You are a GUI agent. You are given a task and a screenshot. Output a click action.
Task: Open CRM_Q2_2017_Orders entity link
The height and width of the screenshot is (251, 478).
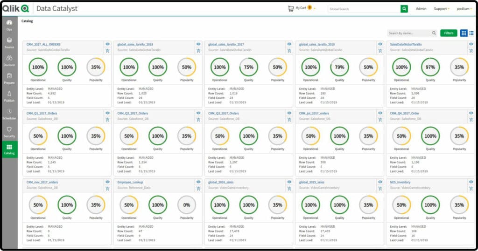pos(133,113)
